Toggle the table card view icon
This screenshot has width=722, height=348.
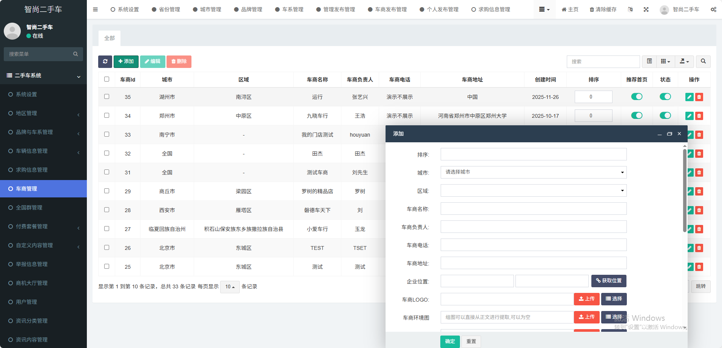649,62
